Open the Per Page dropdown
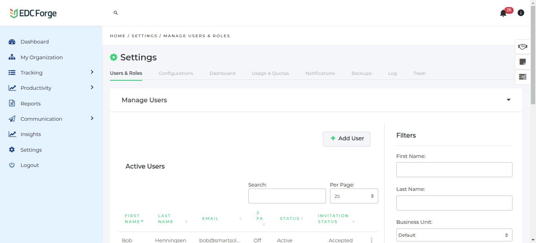This screenshot has height=243, width=536. click(354, 196)
